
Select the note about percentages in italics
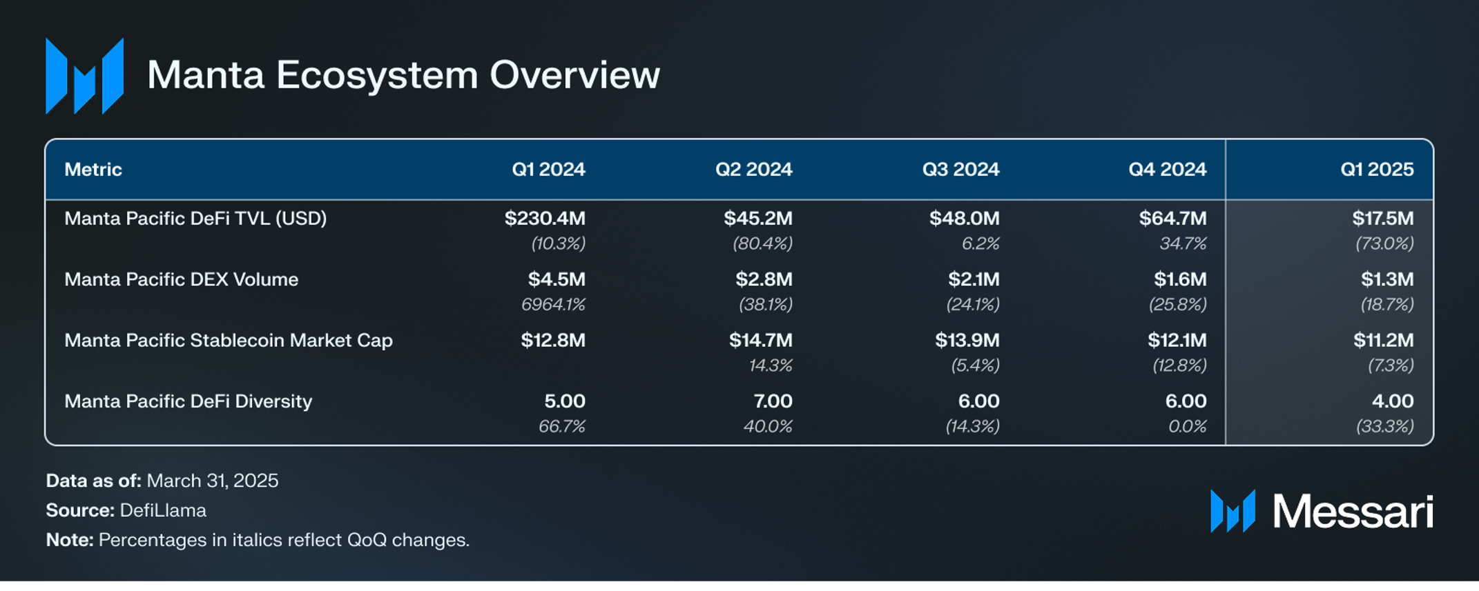click(258, 541)
